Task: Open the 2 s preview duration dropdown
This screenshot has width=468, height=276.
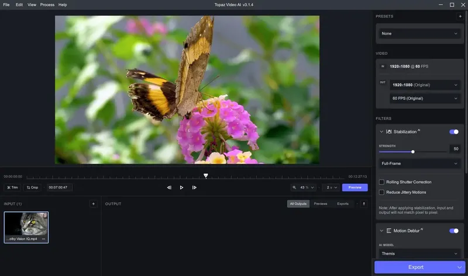Action: coord(332,187)
